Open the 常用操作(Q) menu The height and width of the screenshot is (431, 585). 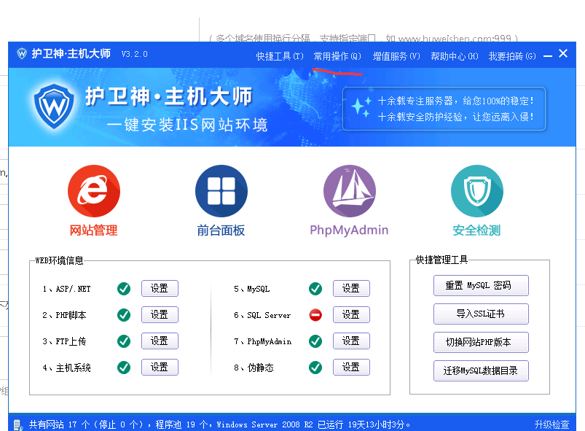pyautogui.click(x=337, y=56)
